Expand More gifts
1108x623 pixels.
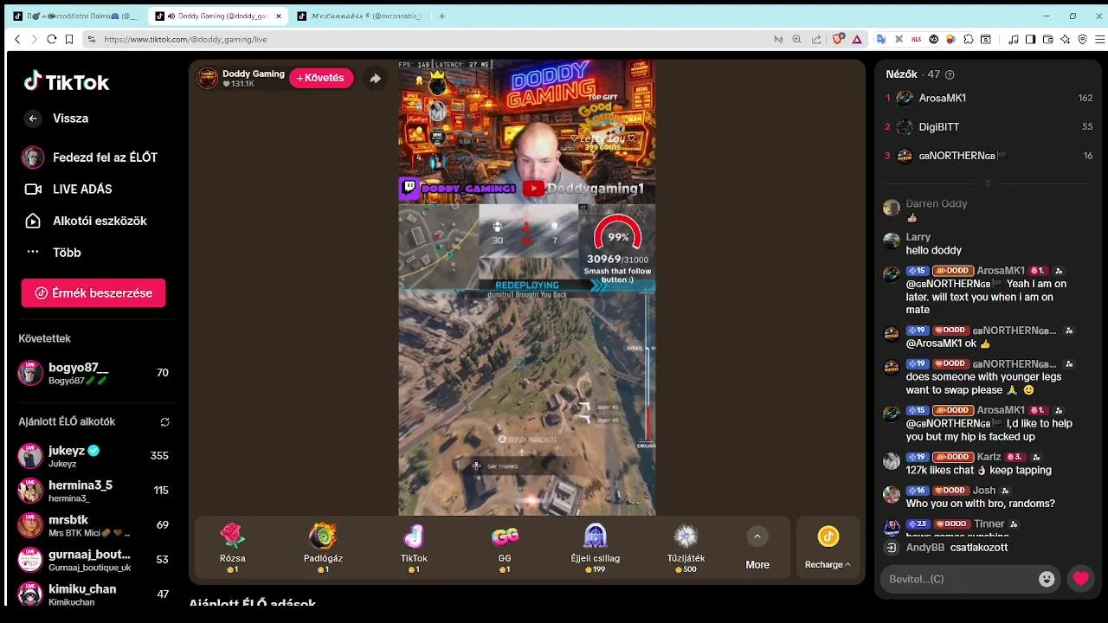pyautogui.click(x=757, y=549)
